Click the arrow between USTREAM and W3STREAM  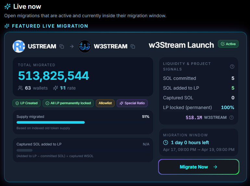(72, 46)
